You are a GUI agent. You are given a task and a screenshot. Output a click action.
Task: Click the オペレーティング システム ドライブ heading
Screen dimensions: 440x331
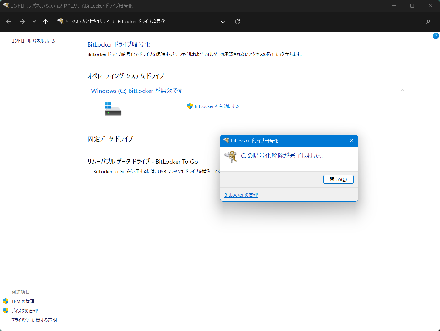click(x=126, y=76)
